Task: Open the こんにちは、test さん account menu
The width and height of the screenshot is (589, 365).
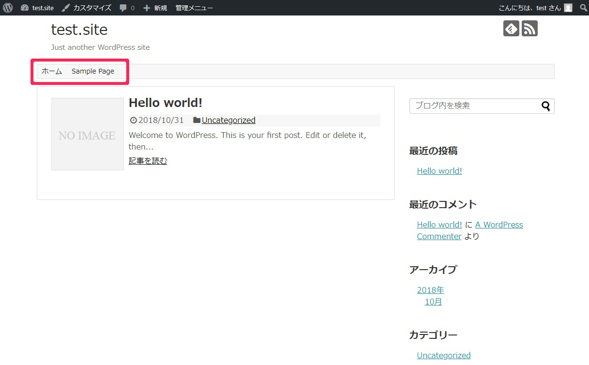Action: 529,8
